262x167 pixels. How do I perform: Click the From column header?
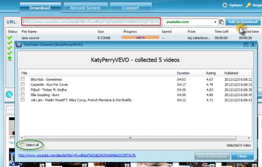pyautogui.click(x=192, y=32)
